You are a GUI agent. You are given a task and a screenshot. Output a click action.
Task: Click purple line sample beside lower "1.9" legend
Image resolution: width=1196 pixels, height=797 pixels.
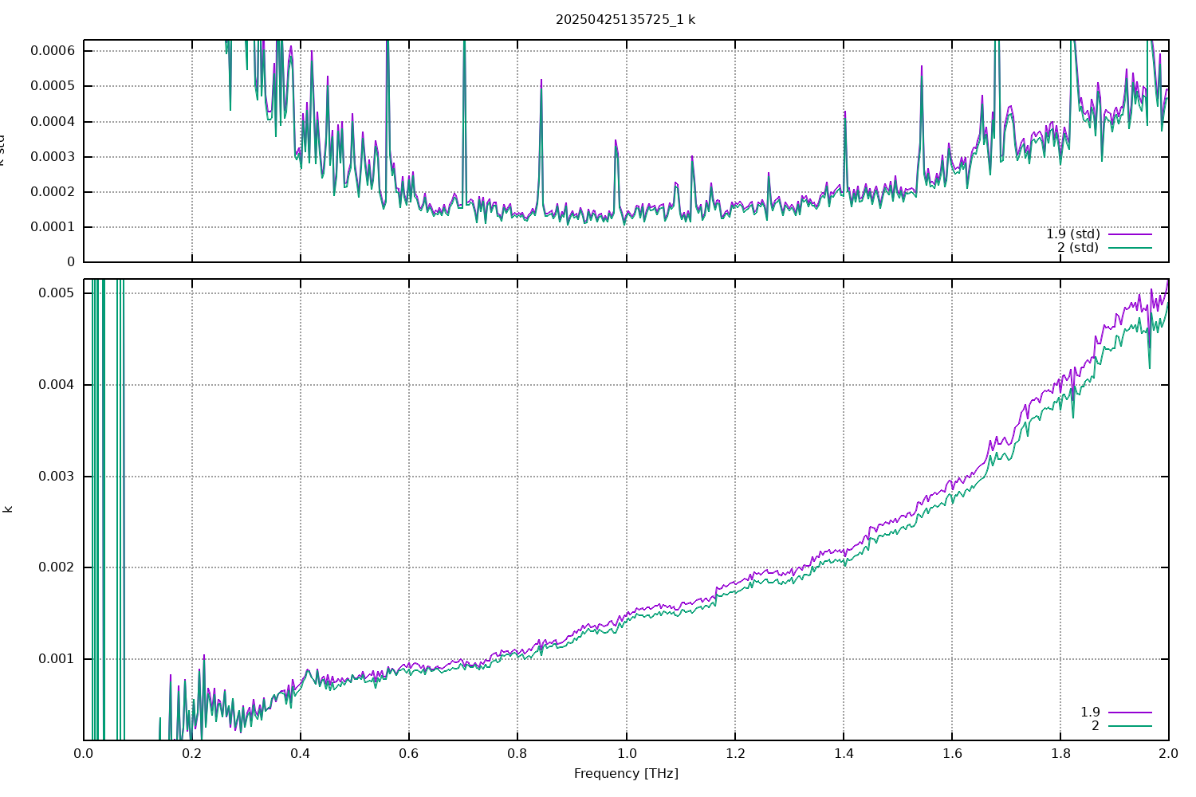1130,713
